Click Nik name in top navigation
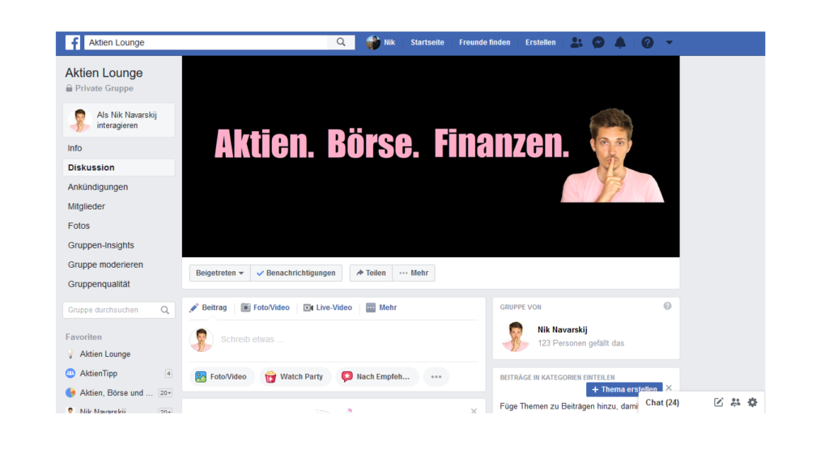 coord(389,42)
